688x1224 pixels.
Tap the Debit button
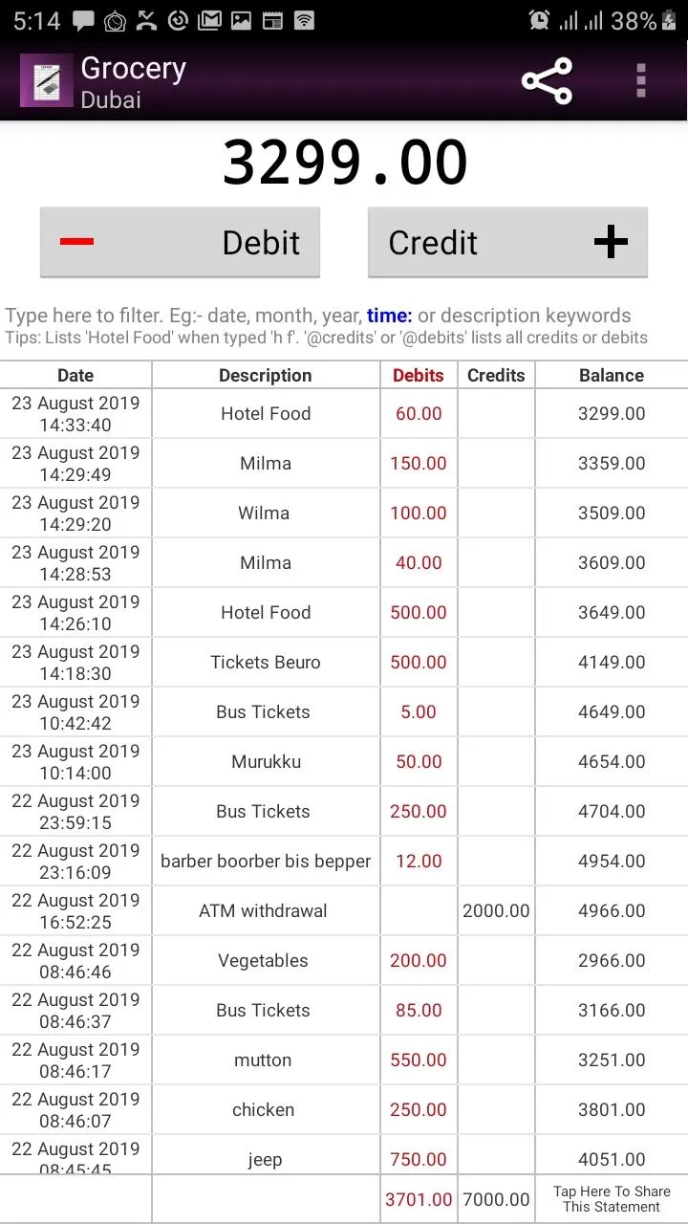click(180, 242)
